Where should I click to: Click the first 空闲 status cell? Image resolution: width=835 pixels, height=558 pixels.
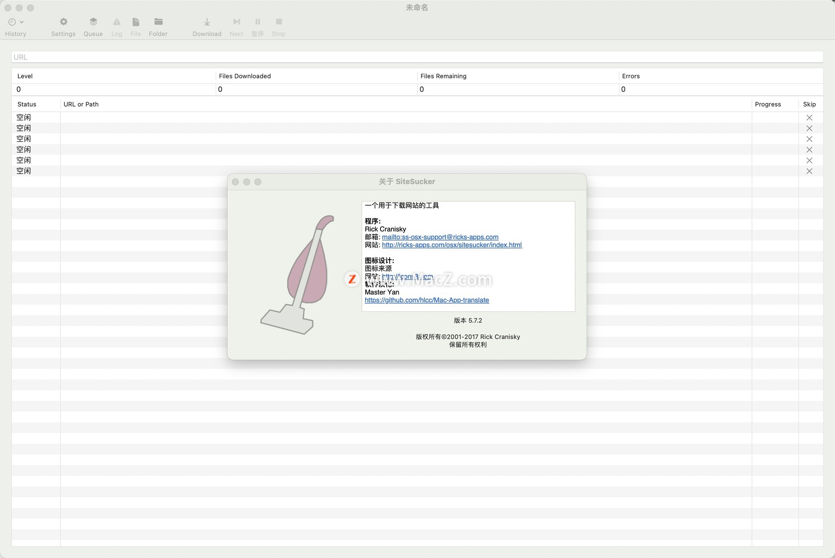point(24,117)
